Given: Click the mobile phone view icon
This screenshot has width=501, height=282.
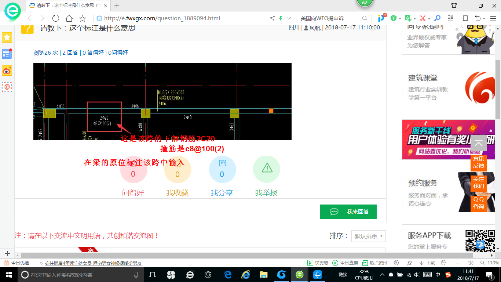Looking at the screenshot, I should point(465,18).
